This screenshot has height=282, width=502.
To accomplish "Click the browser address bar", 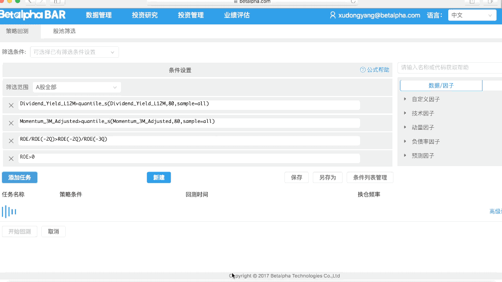I will pyautogui.click(x=252, y=2).
